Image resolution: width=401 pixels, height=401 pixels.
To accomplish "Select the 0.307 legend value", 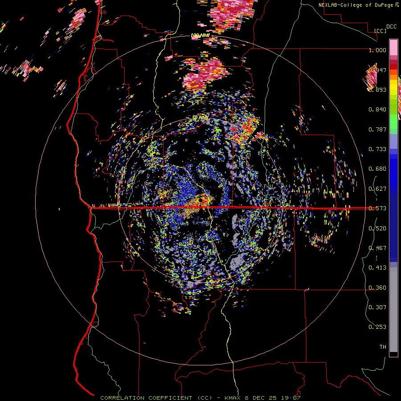I will point(377,307).
